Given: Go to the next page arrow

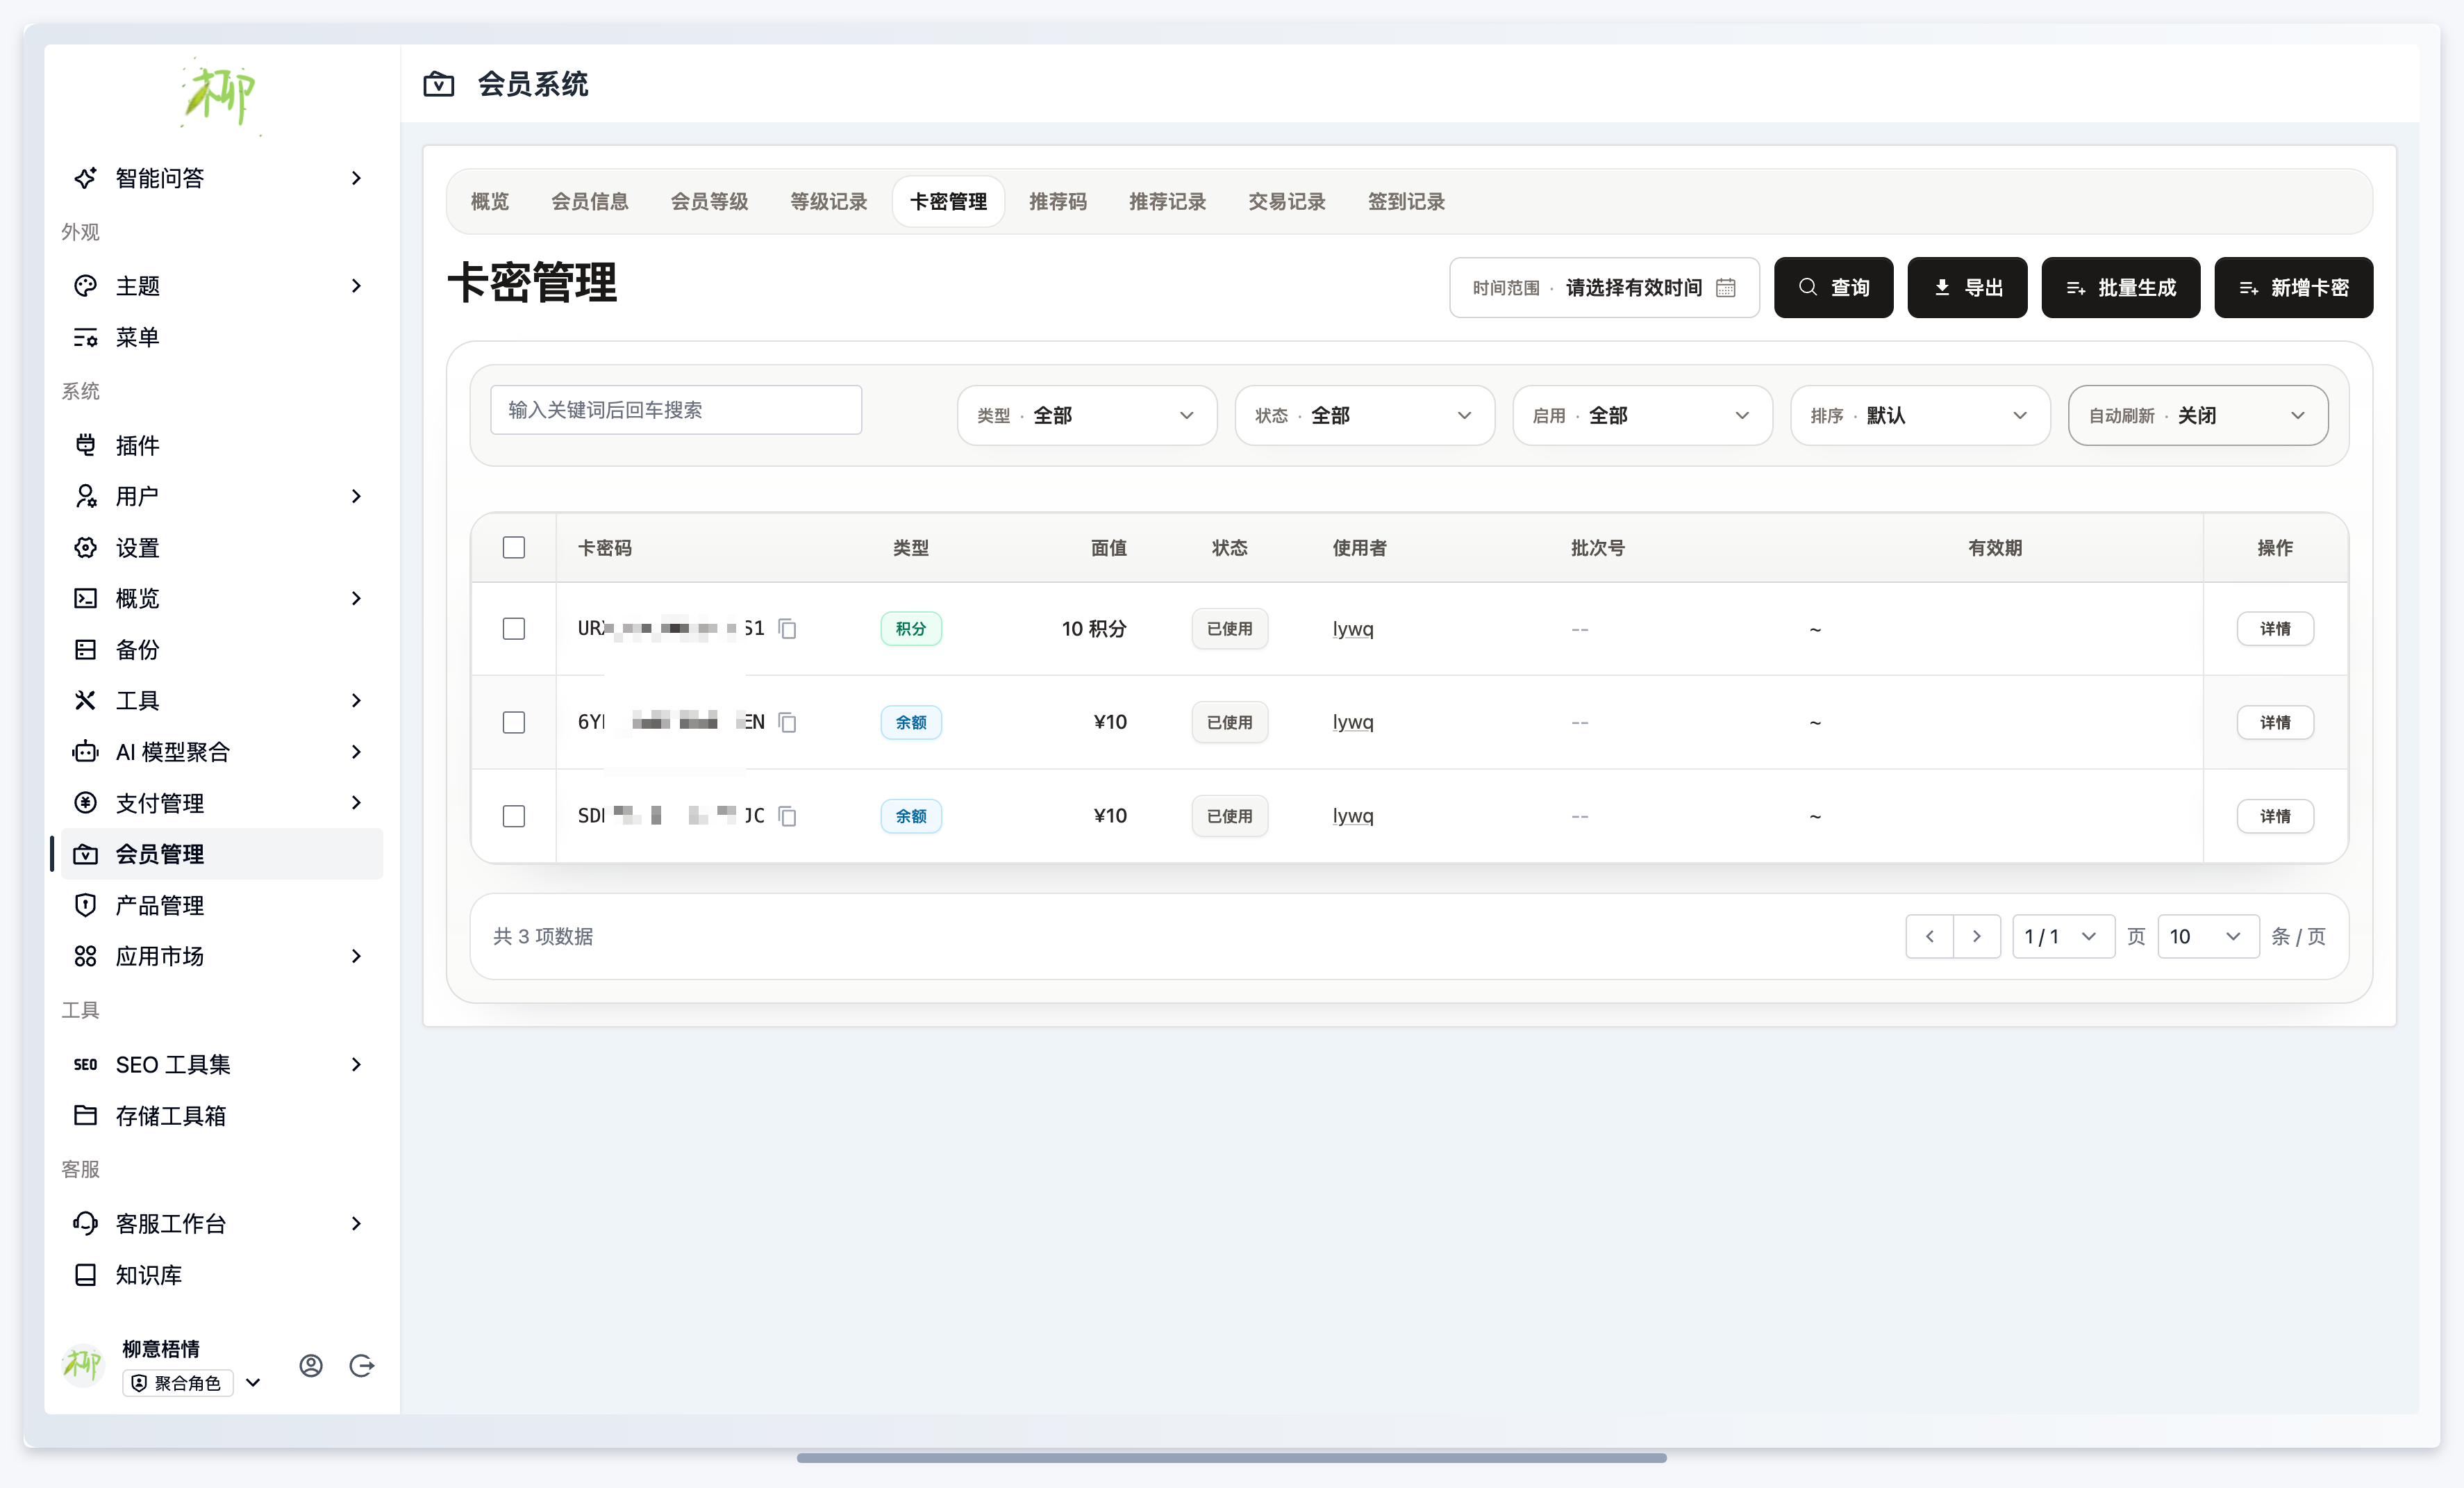Looking at the screenshot, I should [1977, 936].
